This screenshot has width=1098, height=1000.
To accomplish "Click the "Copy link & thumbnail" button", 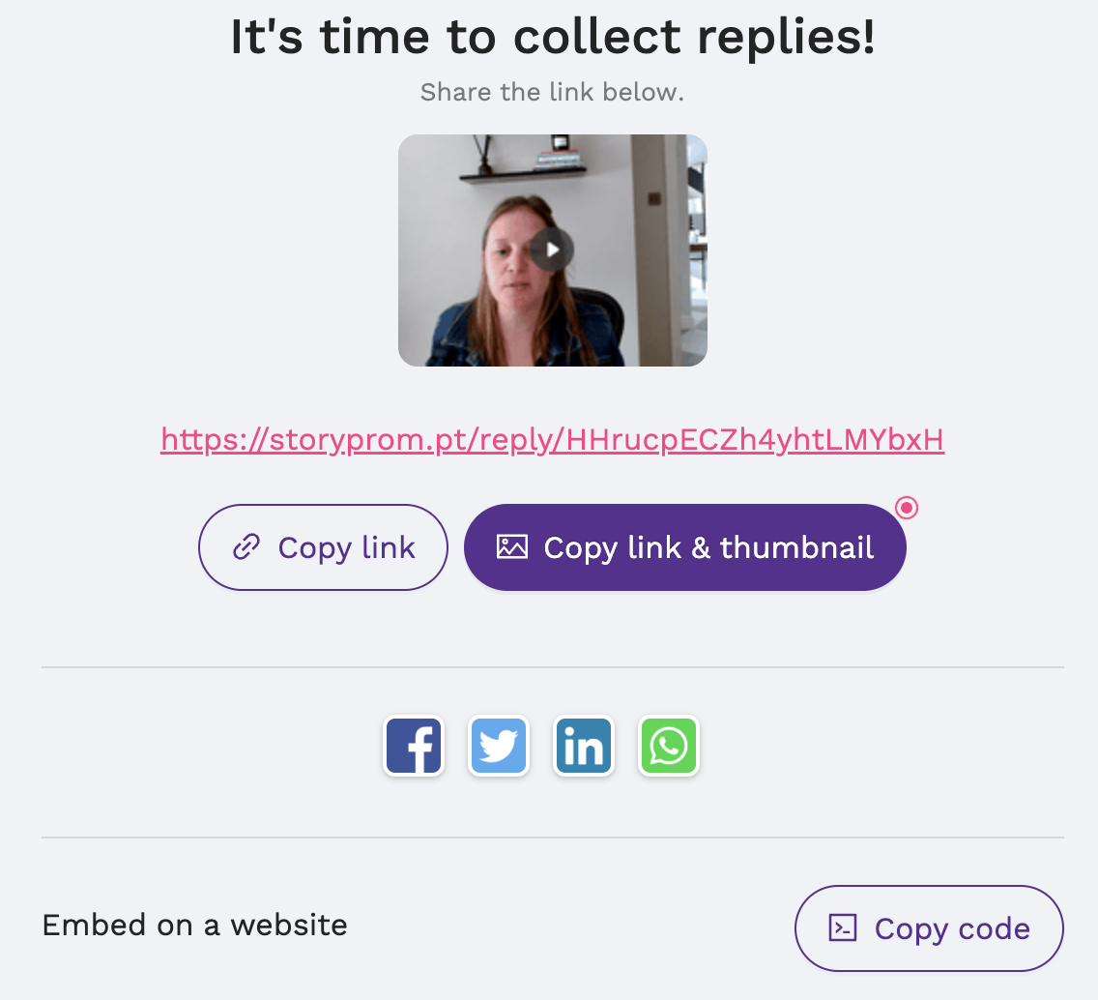I will click(x=685, y=546).
